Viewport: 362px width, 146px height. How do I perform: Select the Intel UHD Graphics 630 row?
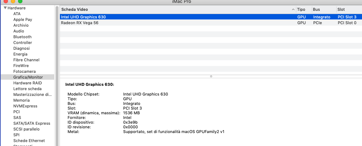211,17
